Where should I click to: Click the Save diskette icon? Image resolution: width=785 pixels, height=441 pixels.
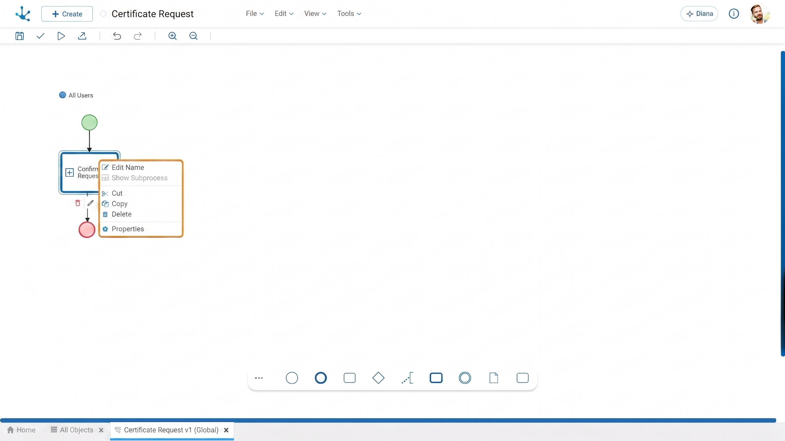coord(20,36)
